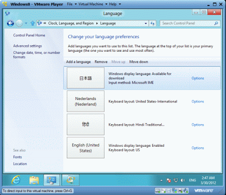This screenshot has height=195, width=226.
Task: Click the Language breadcrumb in address bar
Action: coord(108,23)
